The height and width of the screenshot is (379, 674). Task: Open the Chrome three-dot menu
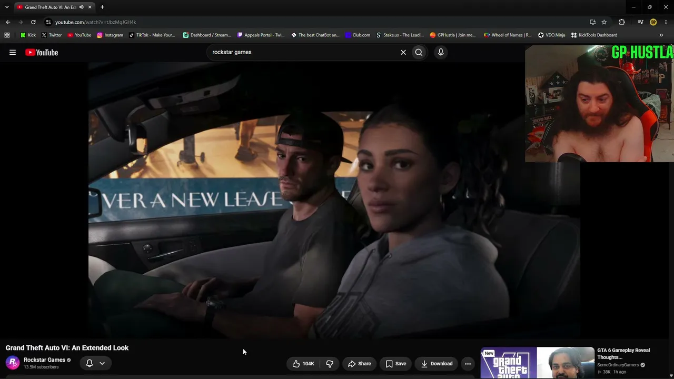[666, 22]
